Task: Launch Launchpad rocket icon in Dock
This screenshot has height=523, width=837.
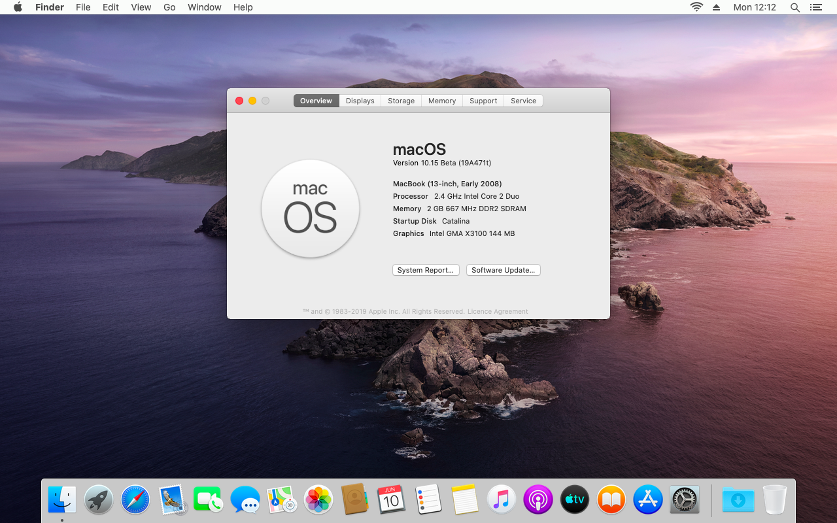Action: pos(99,500)
